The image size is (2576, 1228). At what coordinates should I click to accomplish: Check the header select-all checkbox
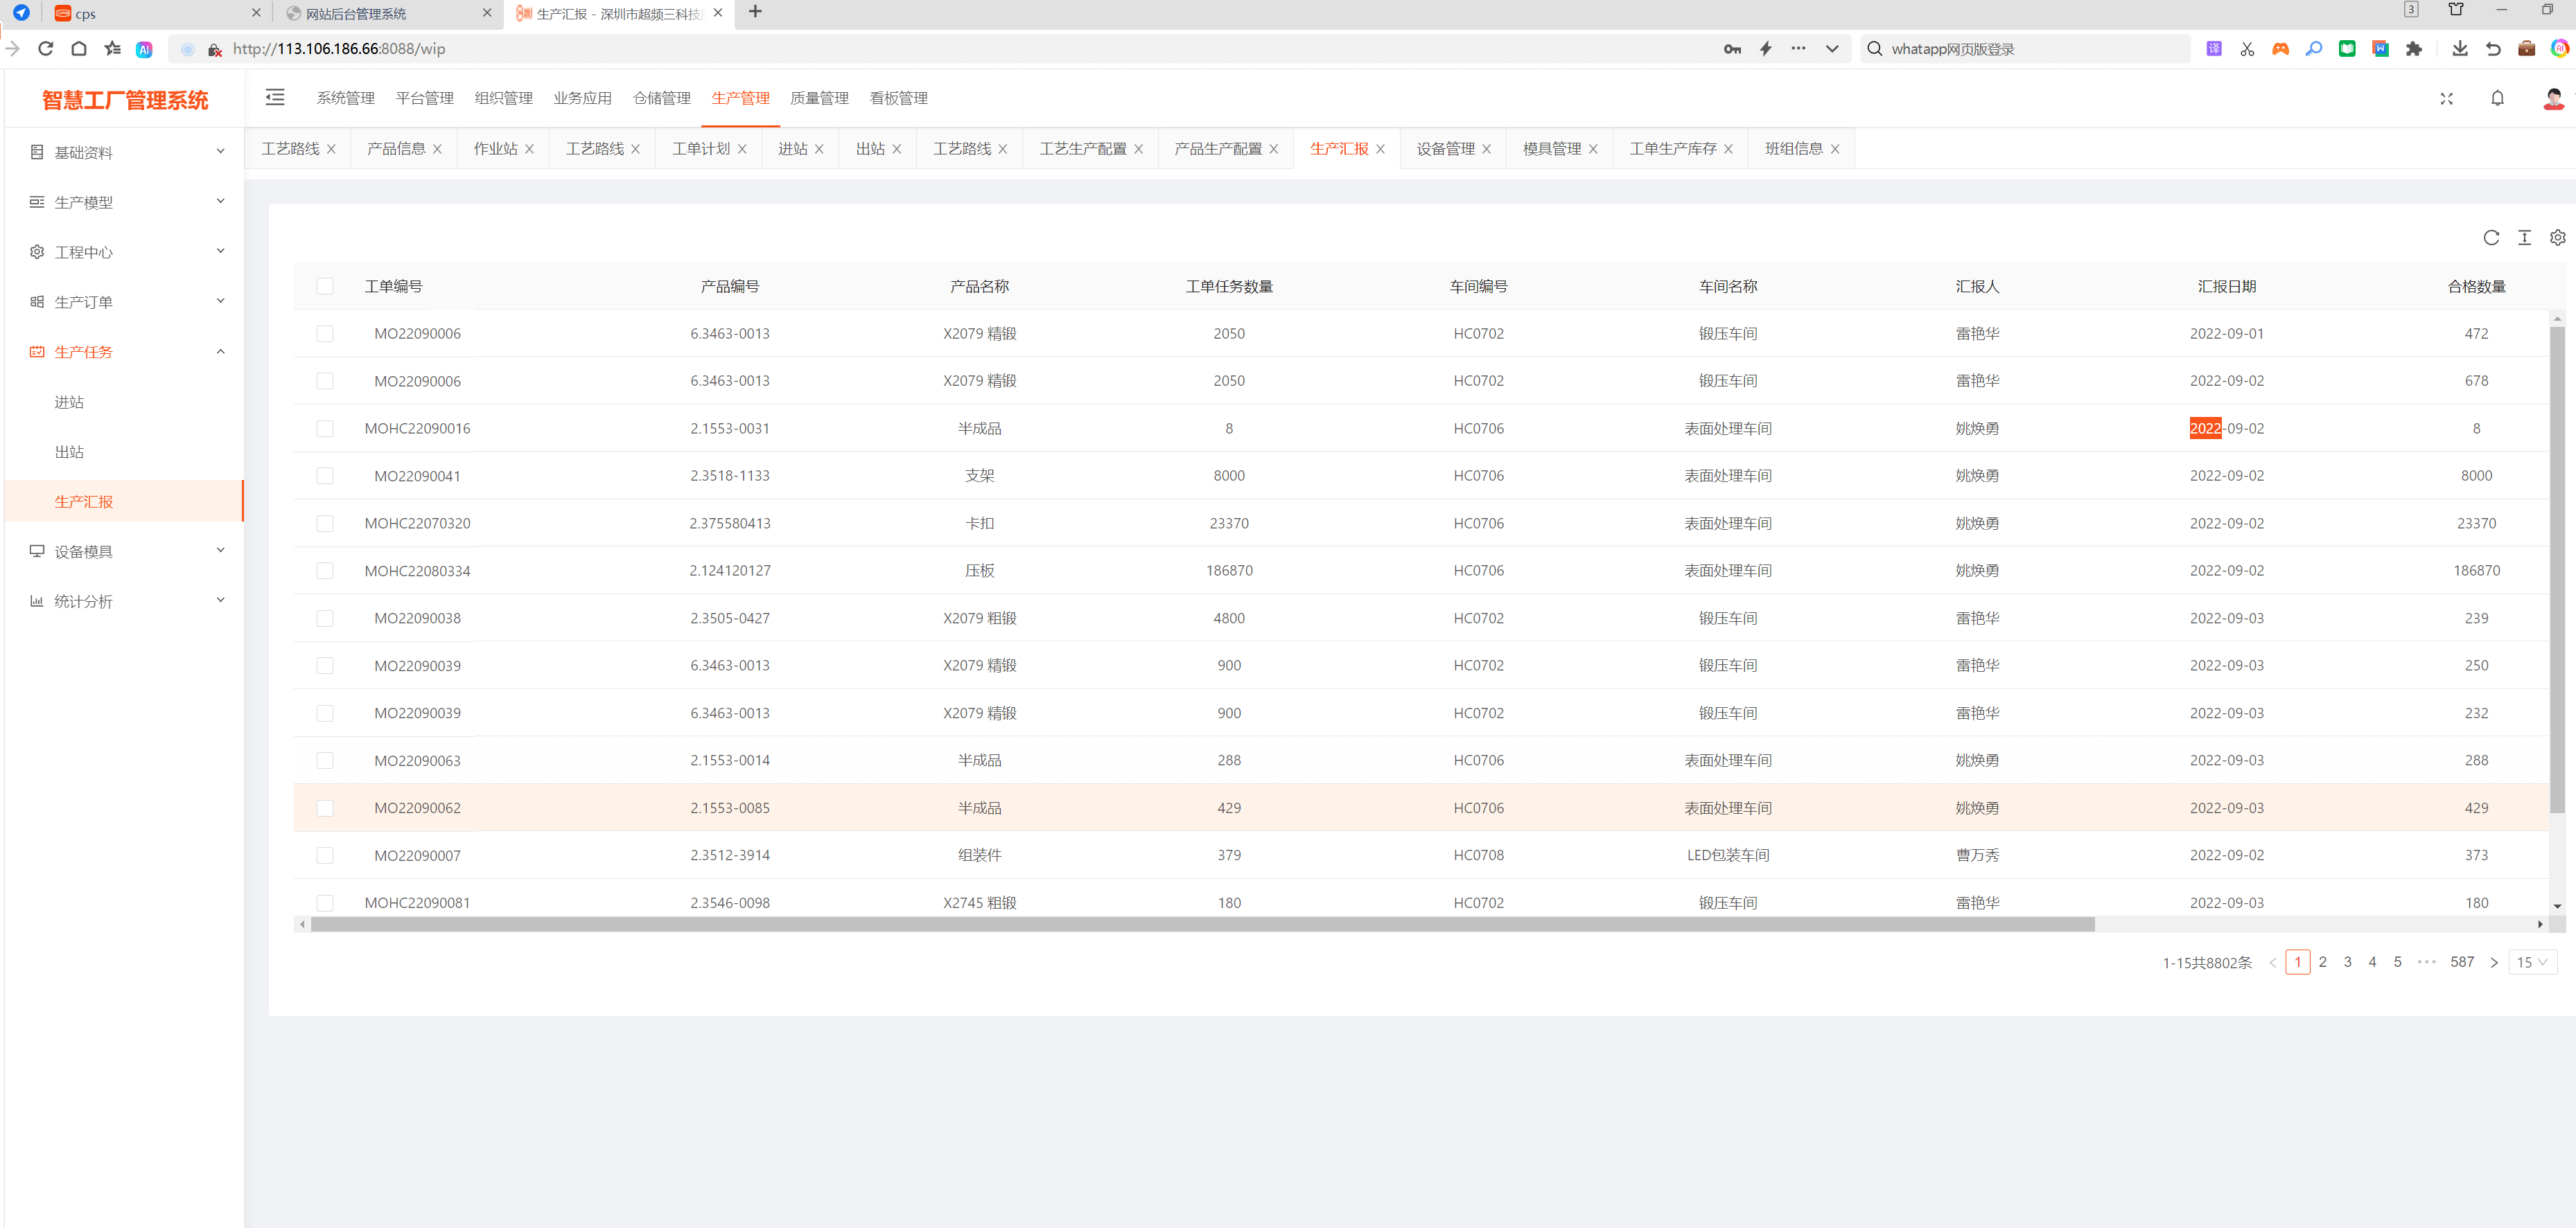click(325, 286)
